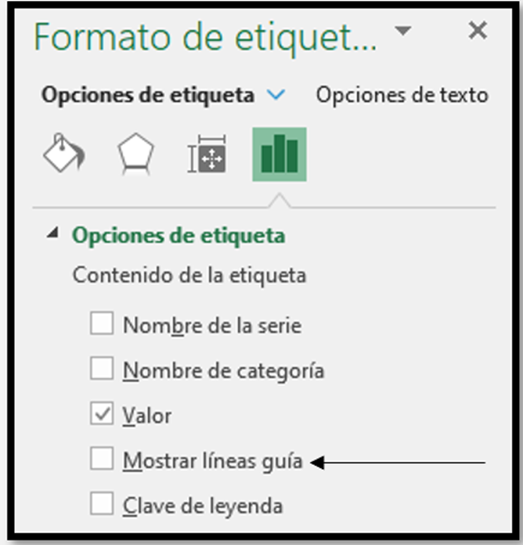Close the Formato de etiquetas pane
This screenshot has width=523, height=545.
pos(478,30)
